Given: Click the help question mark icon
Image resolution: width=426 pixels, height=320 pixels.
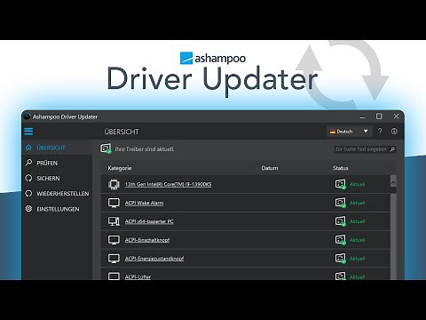Looking at the screenshot, I should [380, 131].
